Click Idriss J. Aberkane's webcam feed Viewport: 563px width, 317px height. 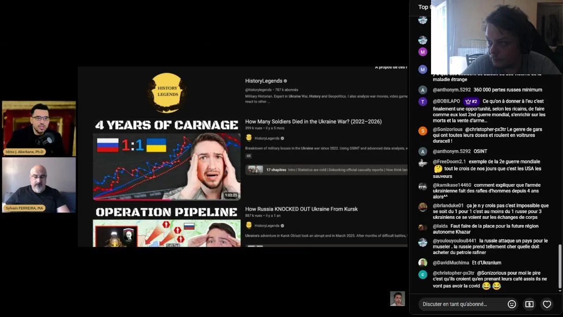coord(39,129)
